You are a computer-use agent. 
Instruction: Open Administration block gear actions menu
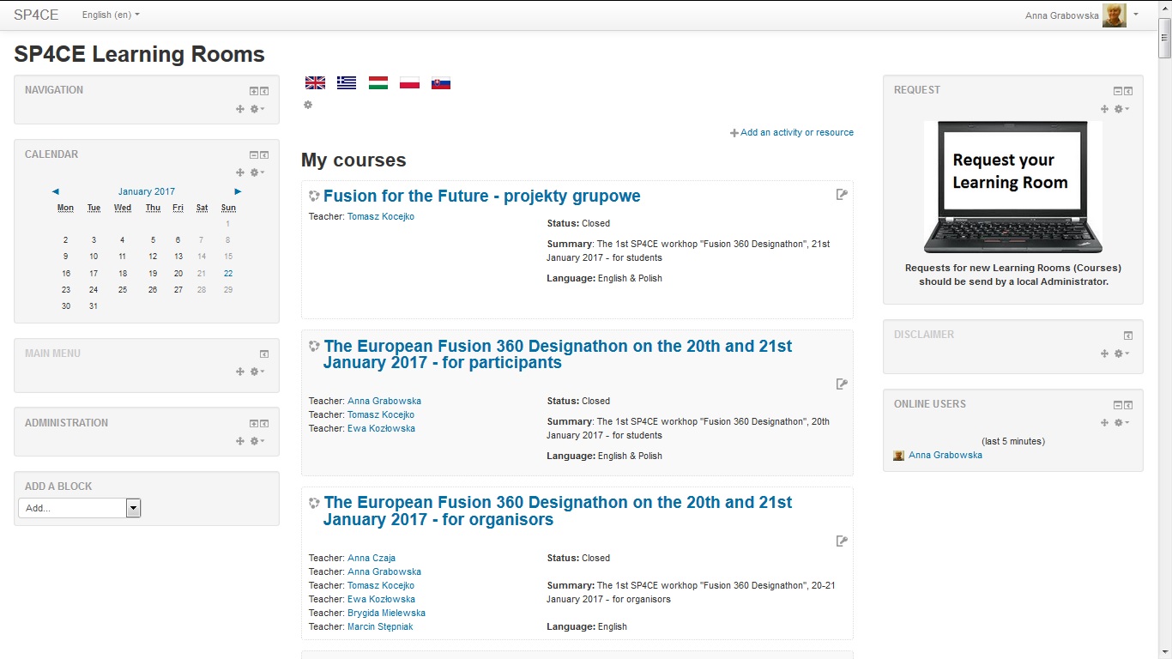[x=256, y=441]
